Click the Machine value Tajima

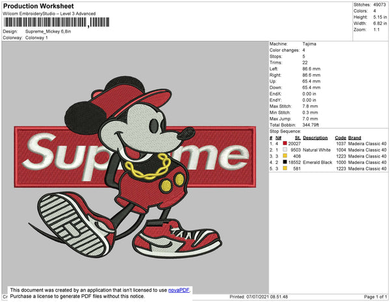click(x=309, y=44)
